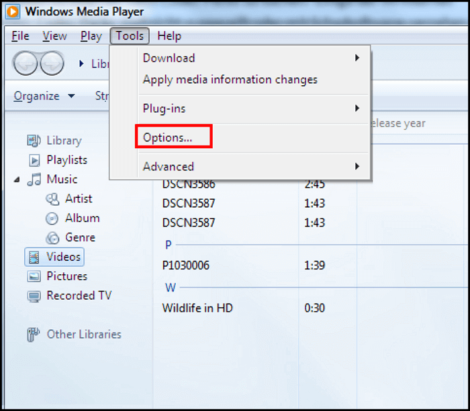Image resolution: width=470 pixels, height=411 pixels.
Task: Select Pictures in the navigation tree
Action: 67,276
